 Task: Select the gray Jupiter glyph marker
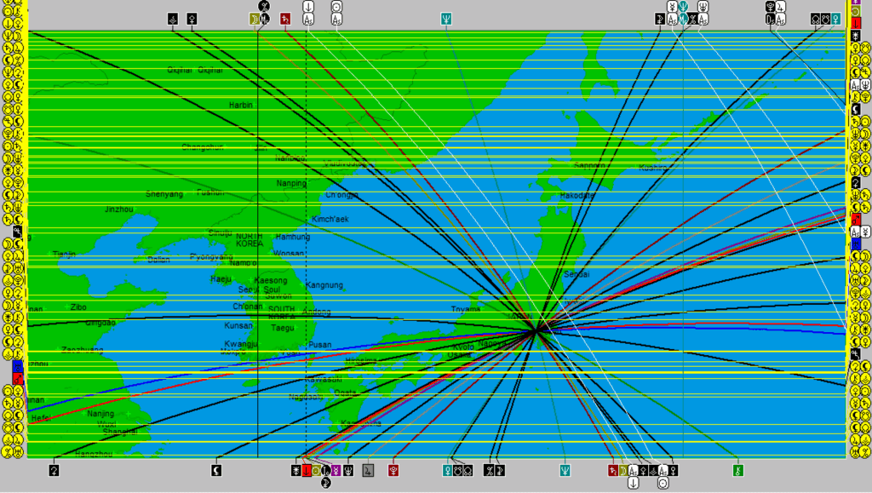[368, 471]
